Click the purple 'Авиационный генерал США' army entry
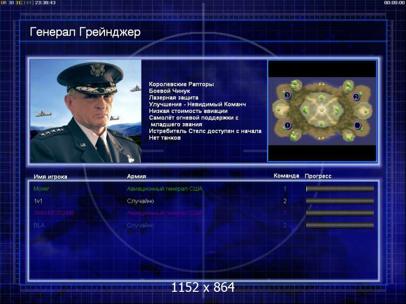 click(164, 213)
